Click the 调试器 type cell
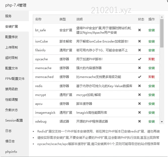The height and width of the screenshot is (157, 168). tap(64, 121)
